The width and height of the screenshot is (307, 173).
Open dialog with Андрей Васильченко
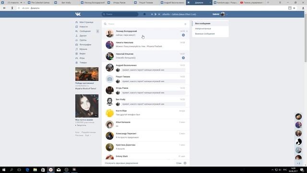tap(145, 67)
